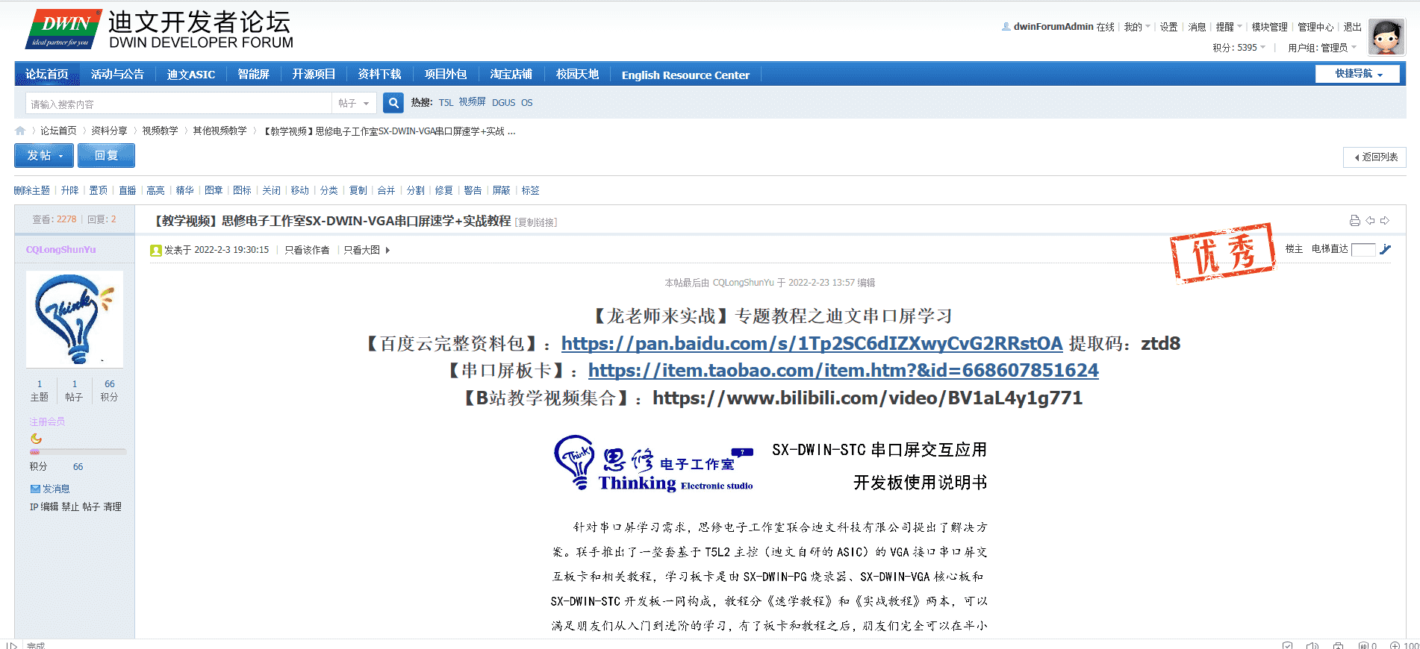Screen dimensions: 1420x649
Task: Open the admin user avatar
Action: point(1386,37)
